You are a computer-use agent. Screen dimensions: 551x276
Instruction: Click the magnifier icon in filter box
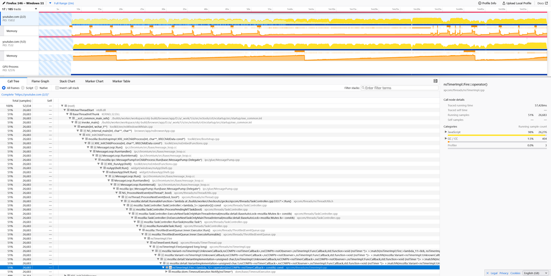pyautogui.click(x=363, y=88)
